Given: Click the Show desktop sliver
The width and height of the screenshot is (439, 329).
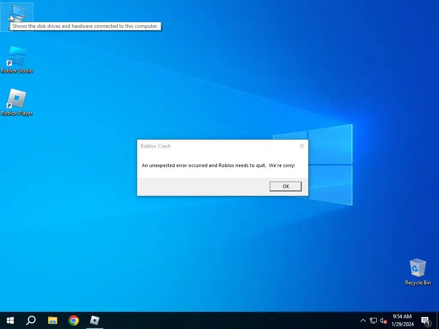Looking at the screenshot, I should coord(438,320).
